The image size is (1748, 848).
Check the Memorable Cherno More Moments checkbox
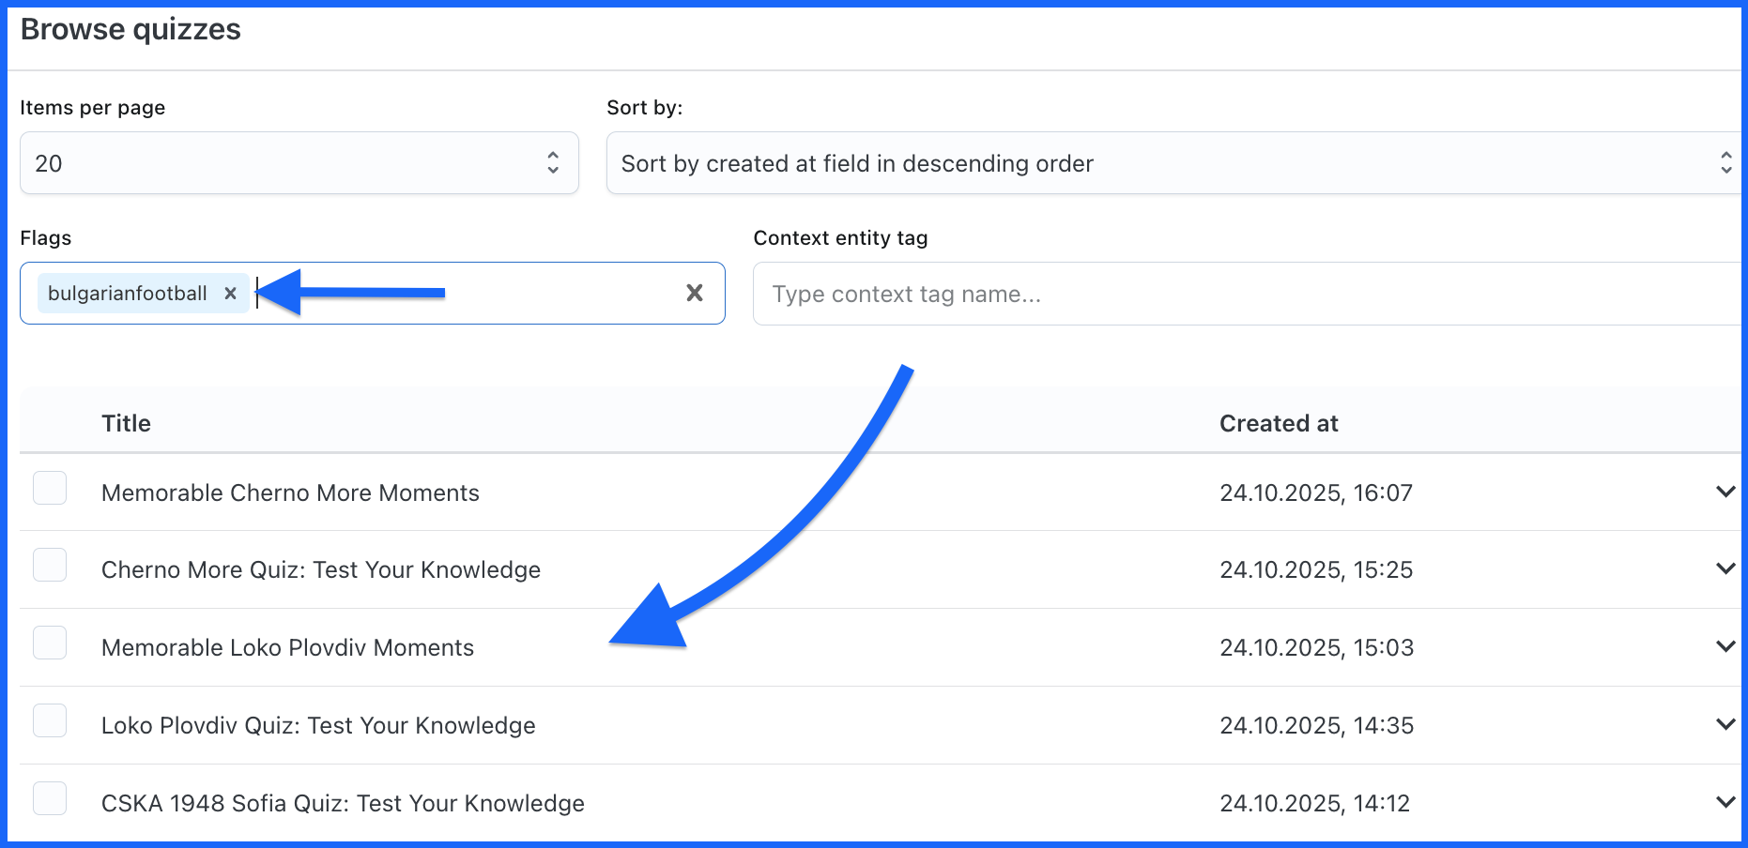click(x=50, y=489)
